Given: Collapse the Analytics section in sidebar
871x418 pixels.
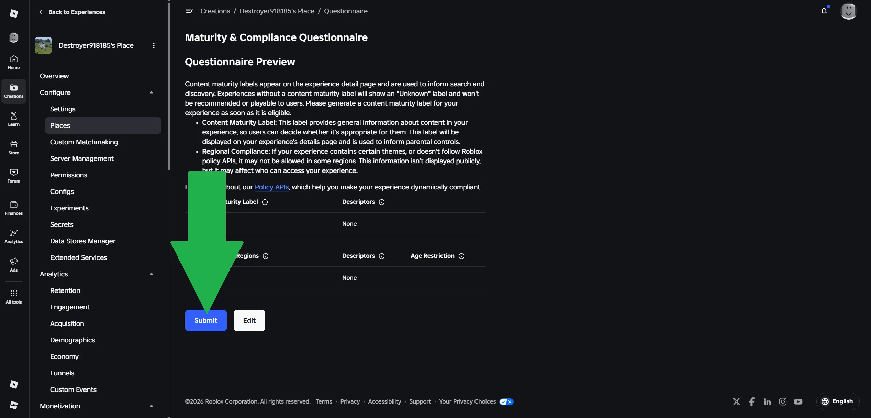Looking at the screenshot, I should click(x=152, y=274).
